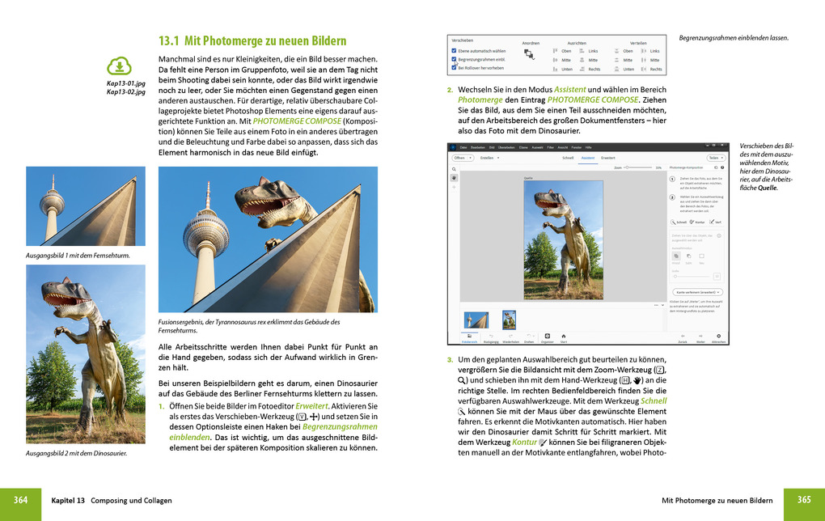Screen dimensions: 825x521
Task: Switch to the Schnell mode tab
Action: coord(568,158)
